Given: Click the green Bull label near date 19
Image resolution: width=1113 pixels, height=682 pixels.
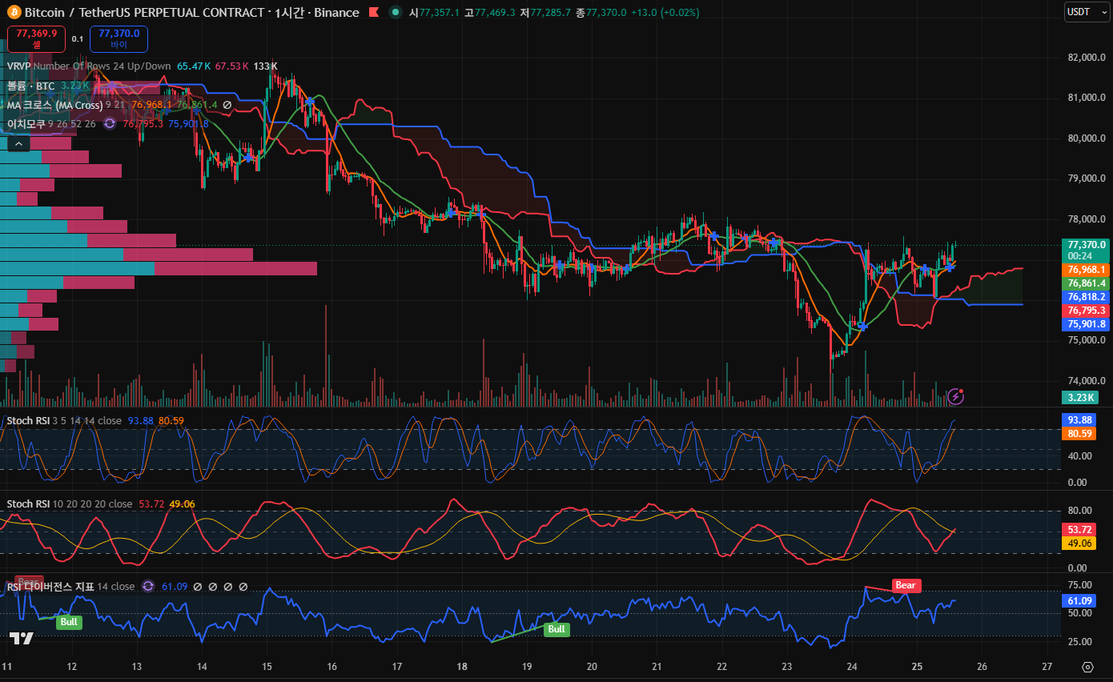Looking at the screenshot, I should 556,629.
